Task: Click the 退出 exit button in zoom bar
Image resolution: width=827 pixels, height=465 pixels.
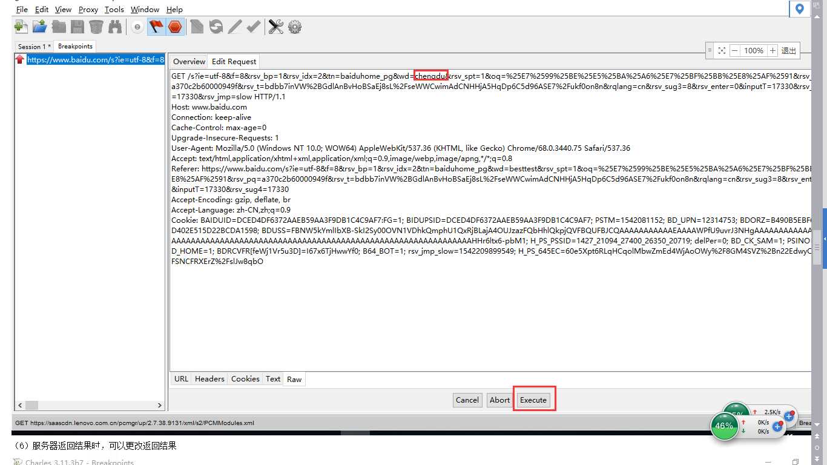Action: [x=789, y=51]
